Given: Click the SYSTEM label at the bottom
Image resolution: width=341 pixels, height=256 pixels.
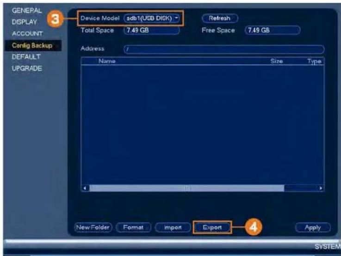Looking at the screenshot, I should [328, 247].
